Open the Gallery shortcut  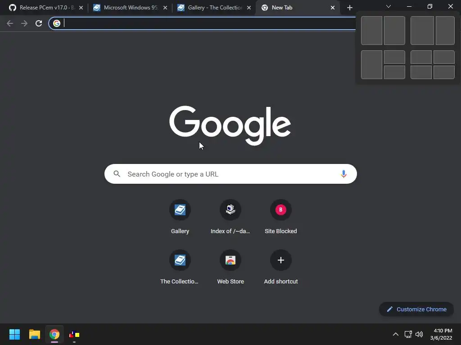pos(180,217)
